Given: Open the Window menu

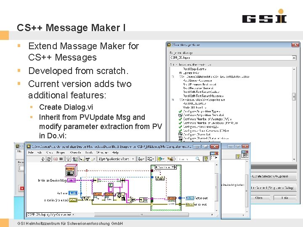Looking at the screenshot, I should (102, 153).
